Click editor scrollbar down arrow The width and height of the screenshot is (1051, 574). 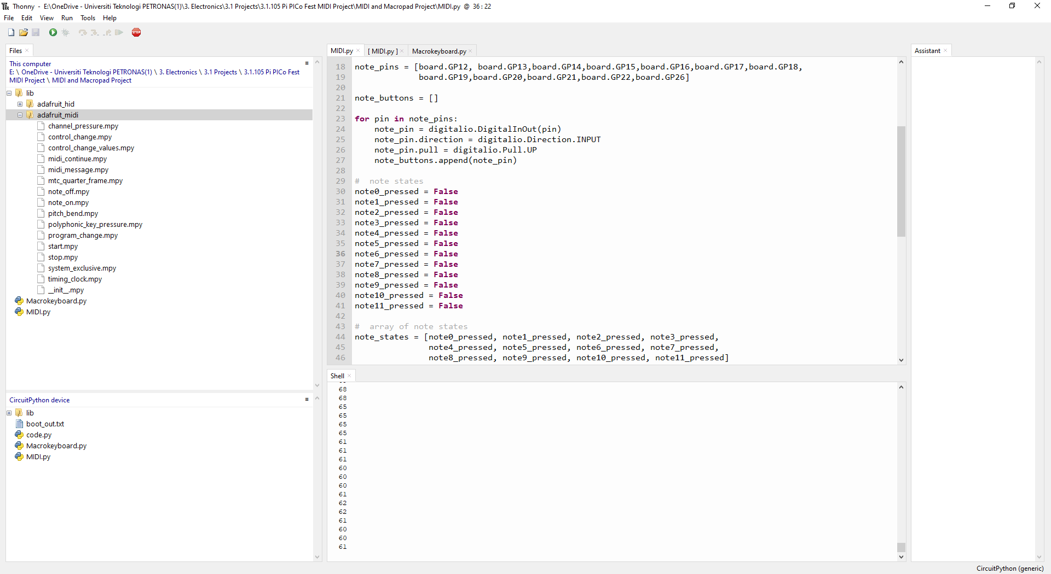coord(901,360)
